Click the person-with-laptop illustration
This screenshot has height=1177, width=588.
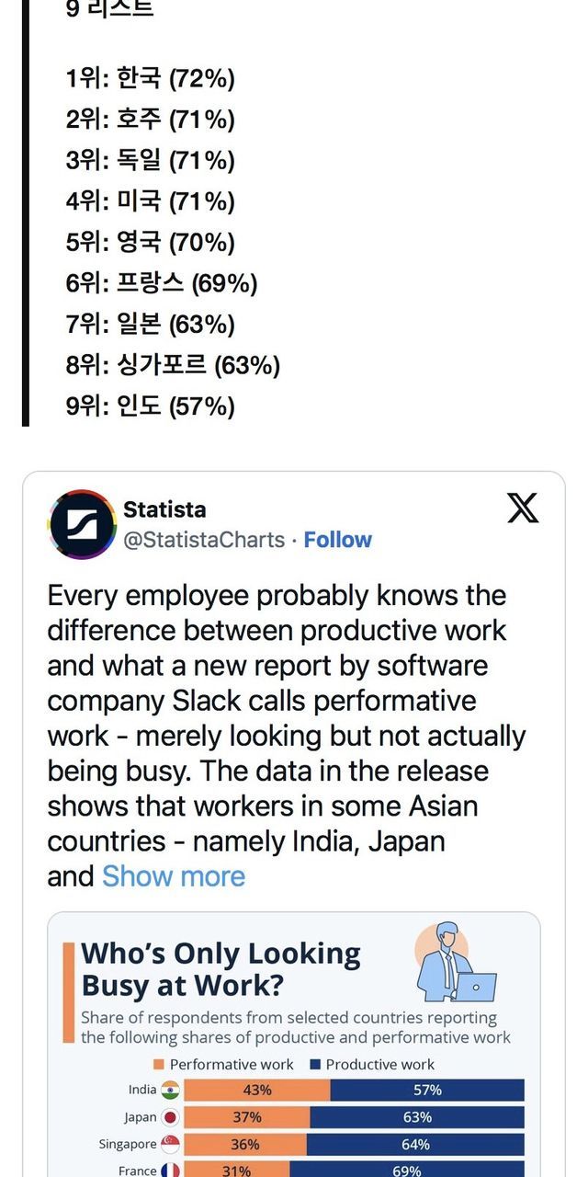click(454, 963)
